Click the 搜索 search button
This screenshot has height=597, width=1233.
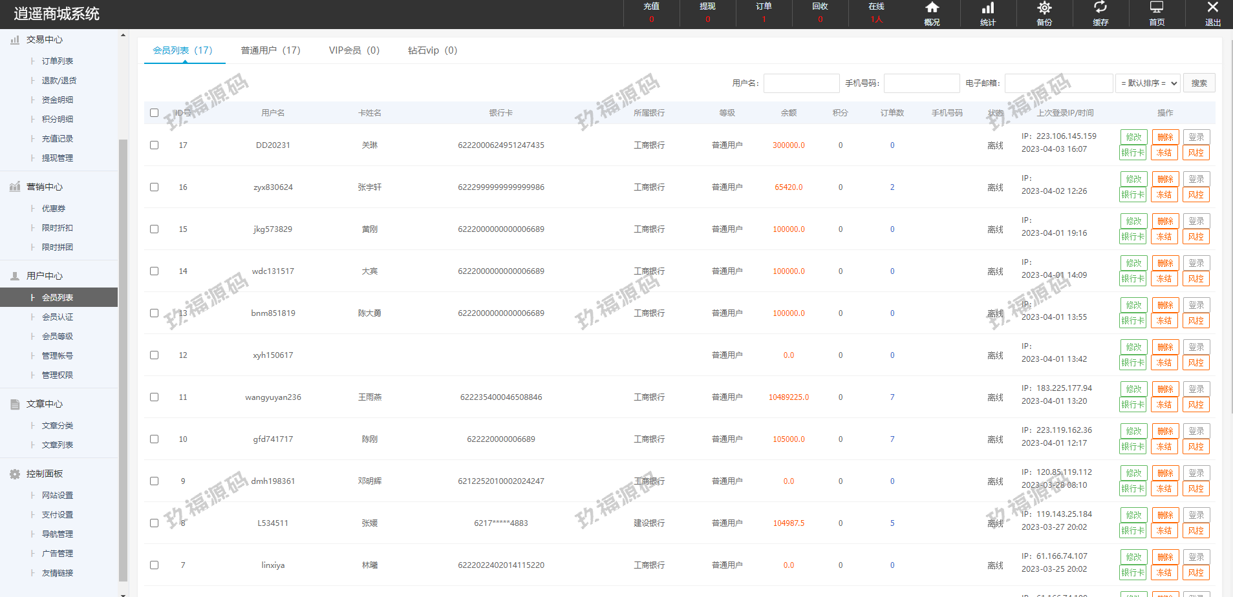[x=1199, y=83]
